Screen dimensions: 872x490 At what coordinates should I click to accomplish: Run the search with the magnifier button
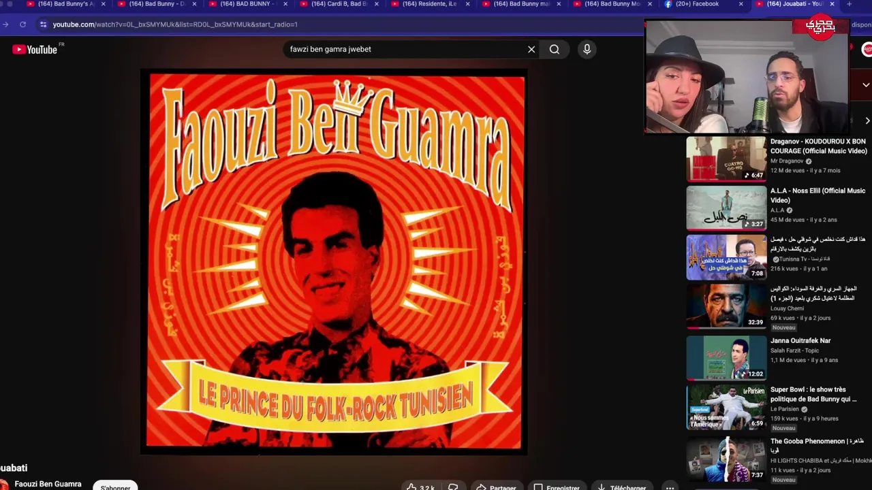555,49
